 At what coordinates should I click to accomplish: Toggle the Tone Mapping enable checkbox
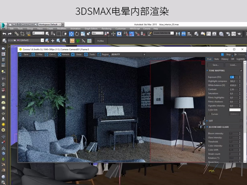click(241, 70)
